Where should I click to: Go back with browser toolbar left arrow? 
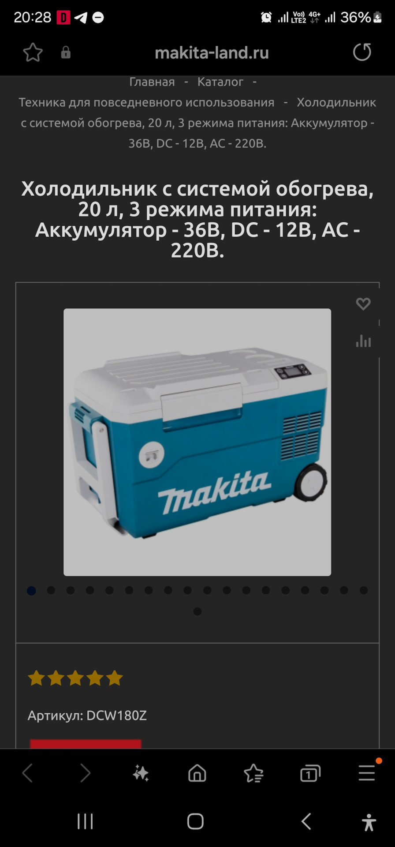click(28, 773)
